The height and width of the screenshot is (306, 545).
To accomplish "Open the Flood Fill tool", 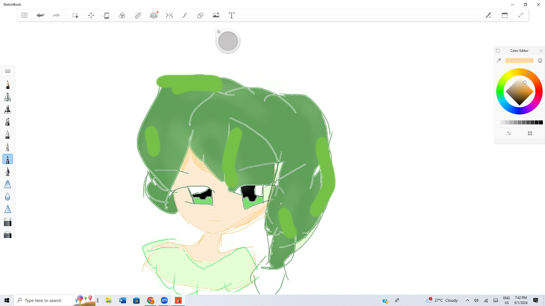I will click(x=106, y=15).
